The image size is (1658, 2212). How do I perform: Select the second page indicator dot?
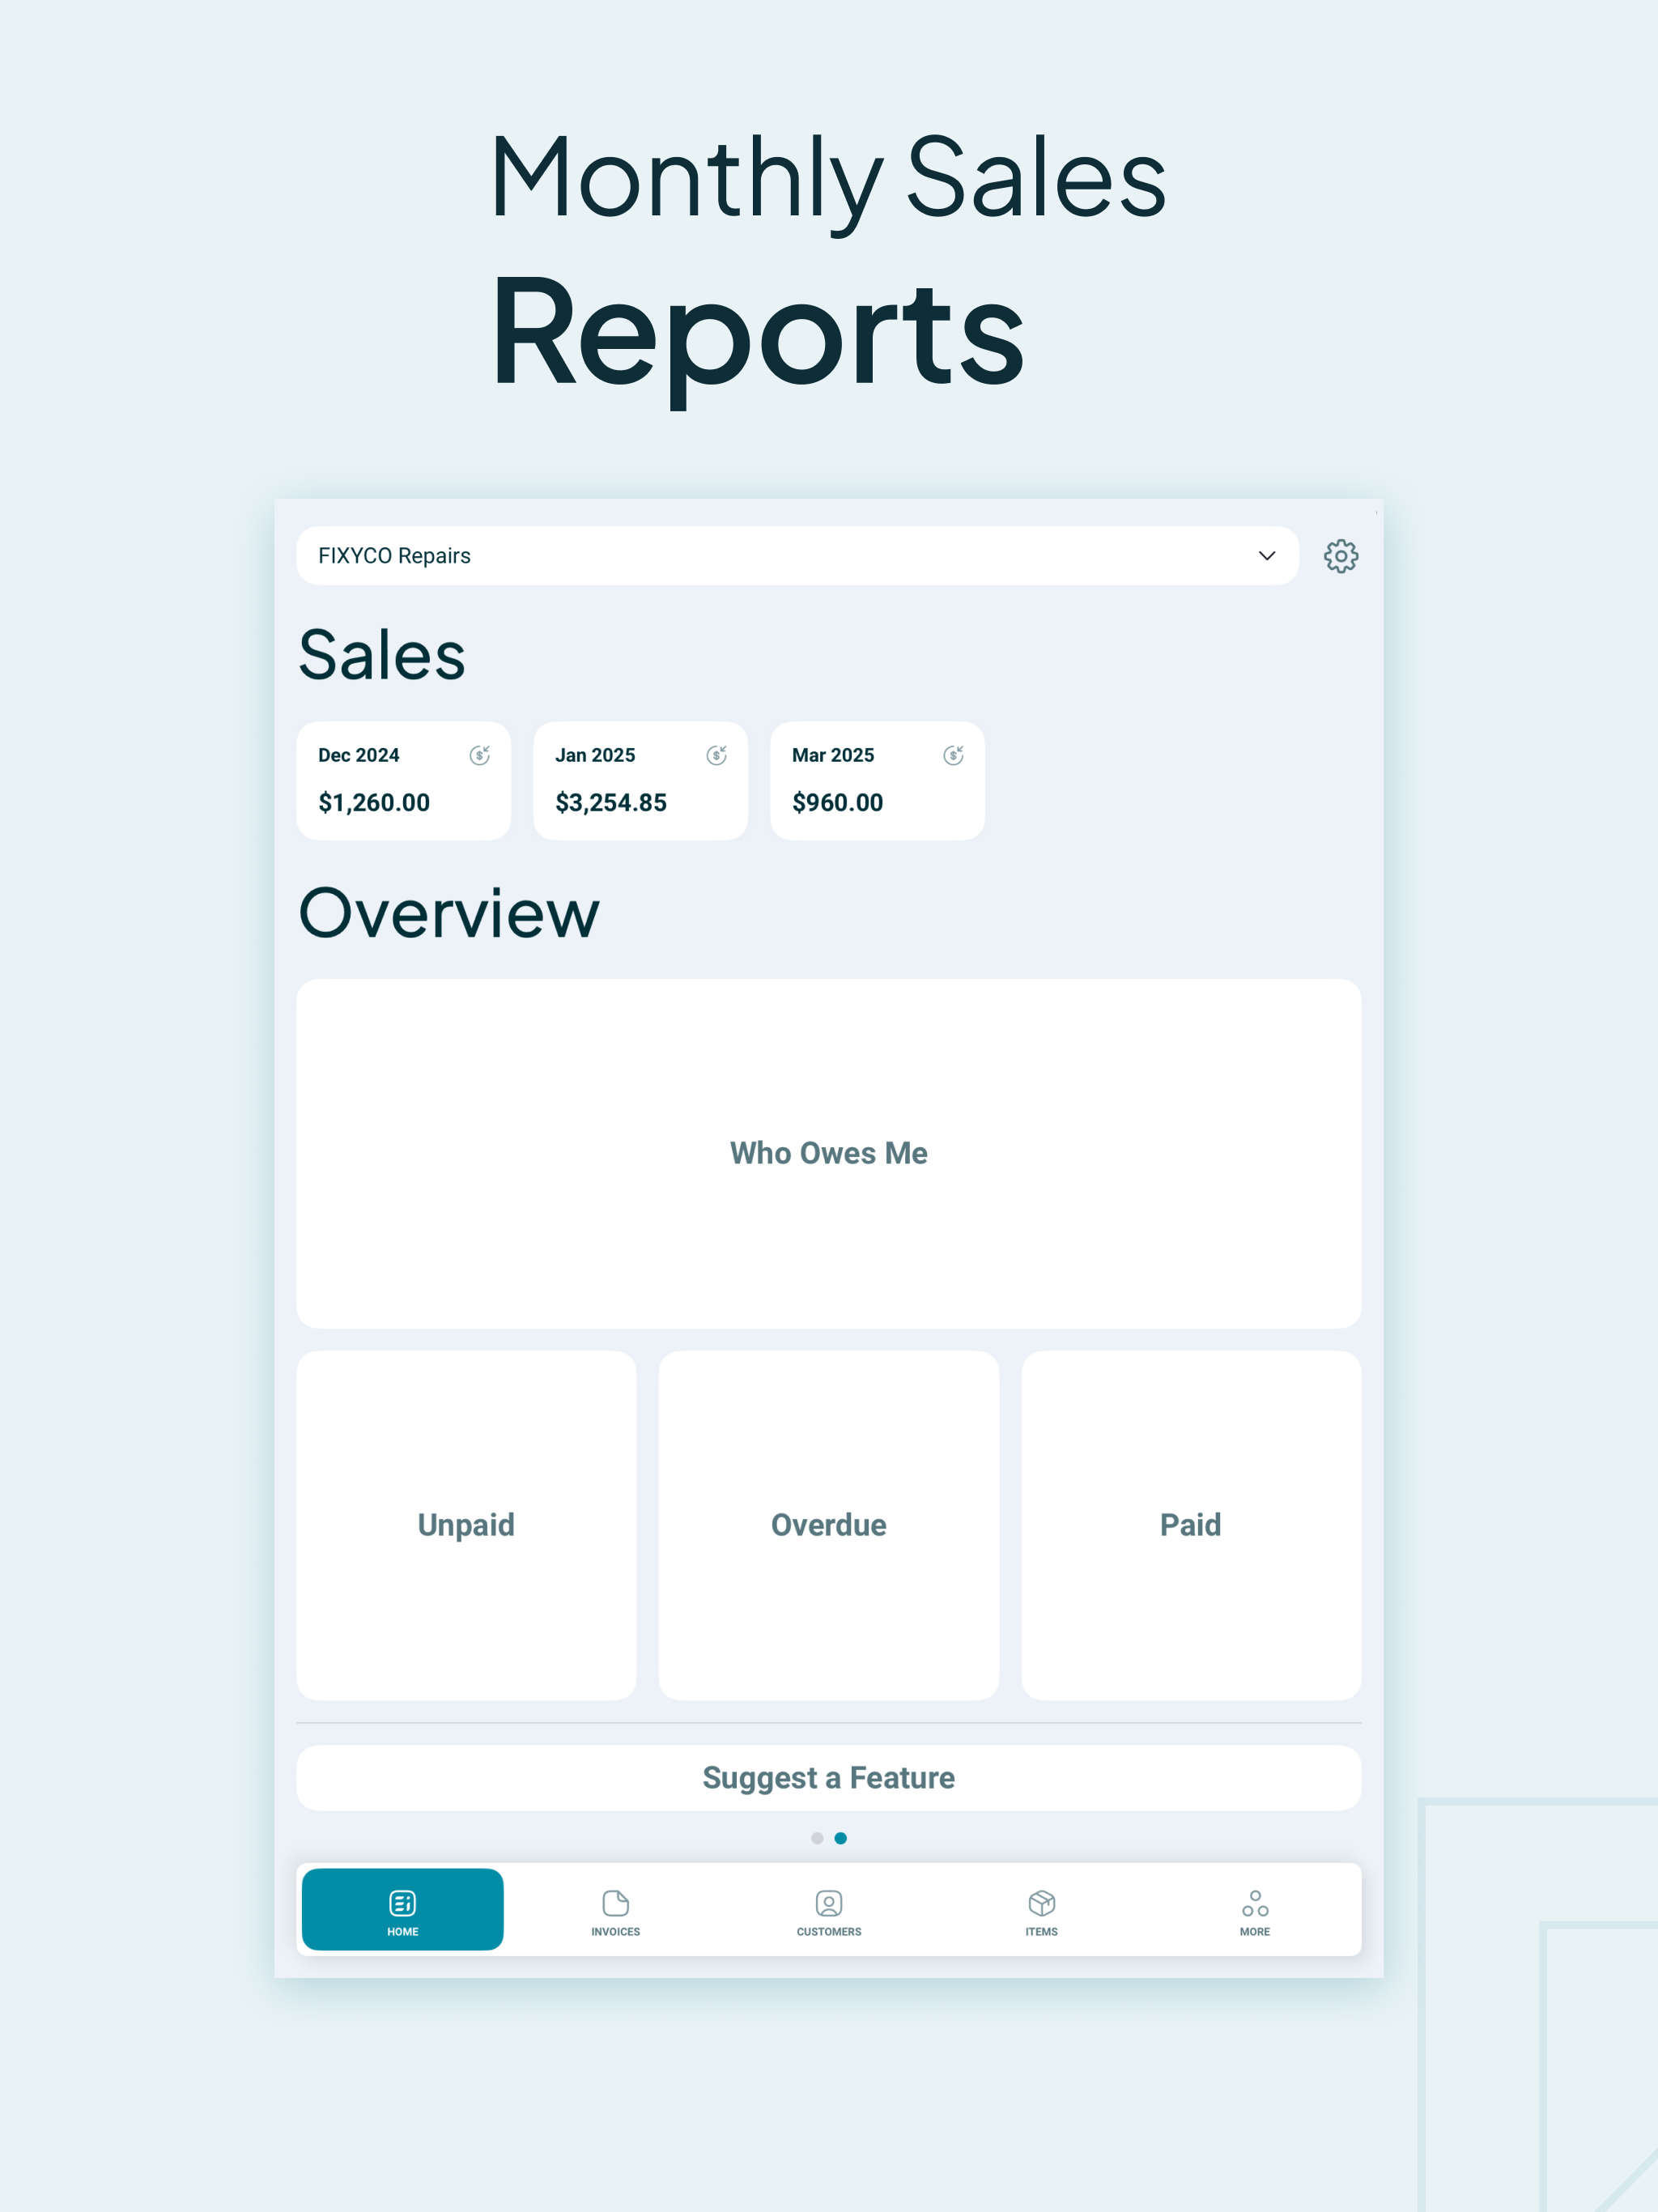pyautogui.click(x=841, y=1838)
